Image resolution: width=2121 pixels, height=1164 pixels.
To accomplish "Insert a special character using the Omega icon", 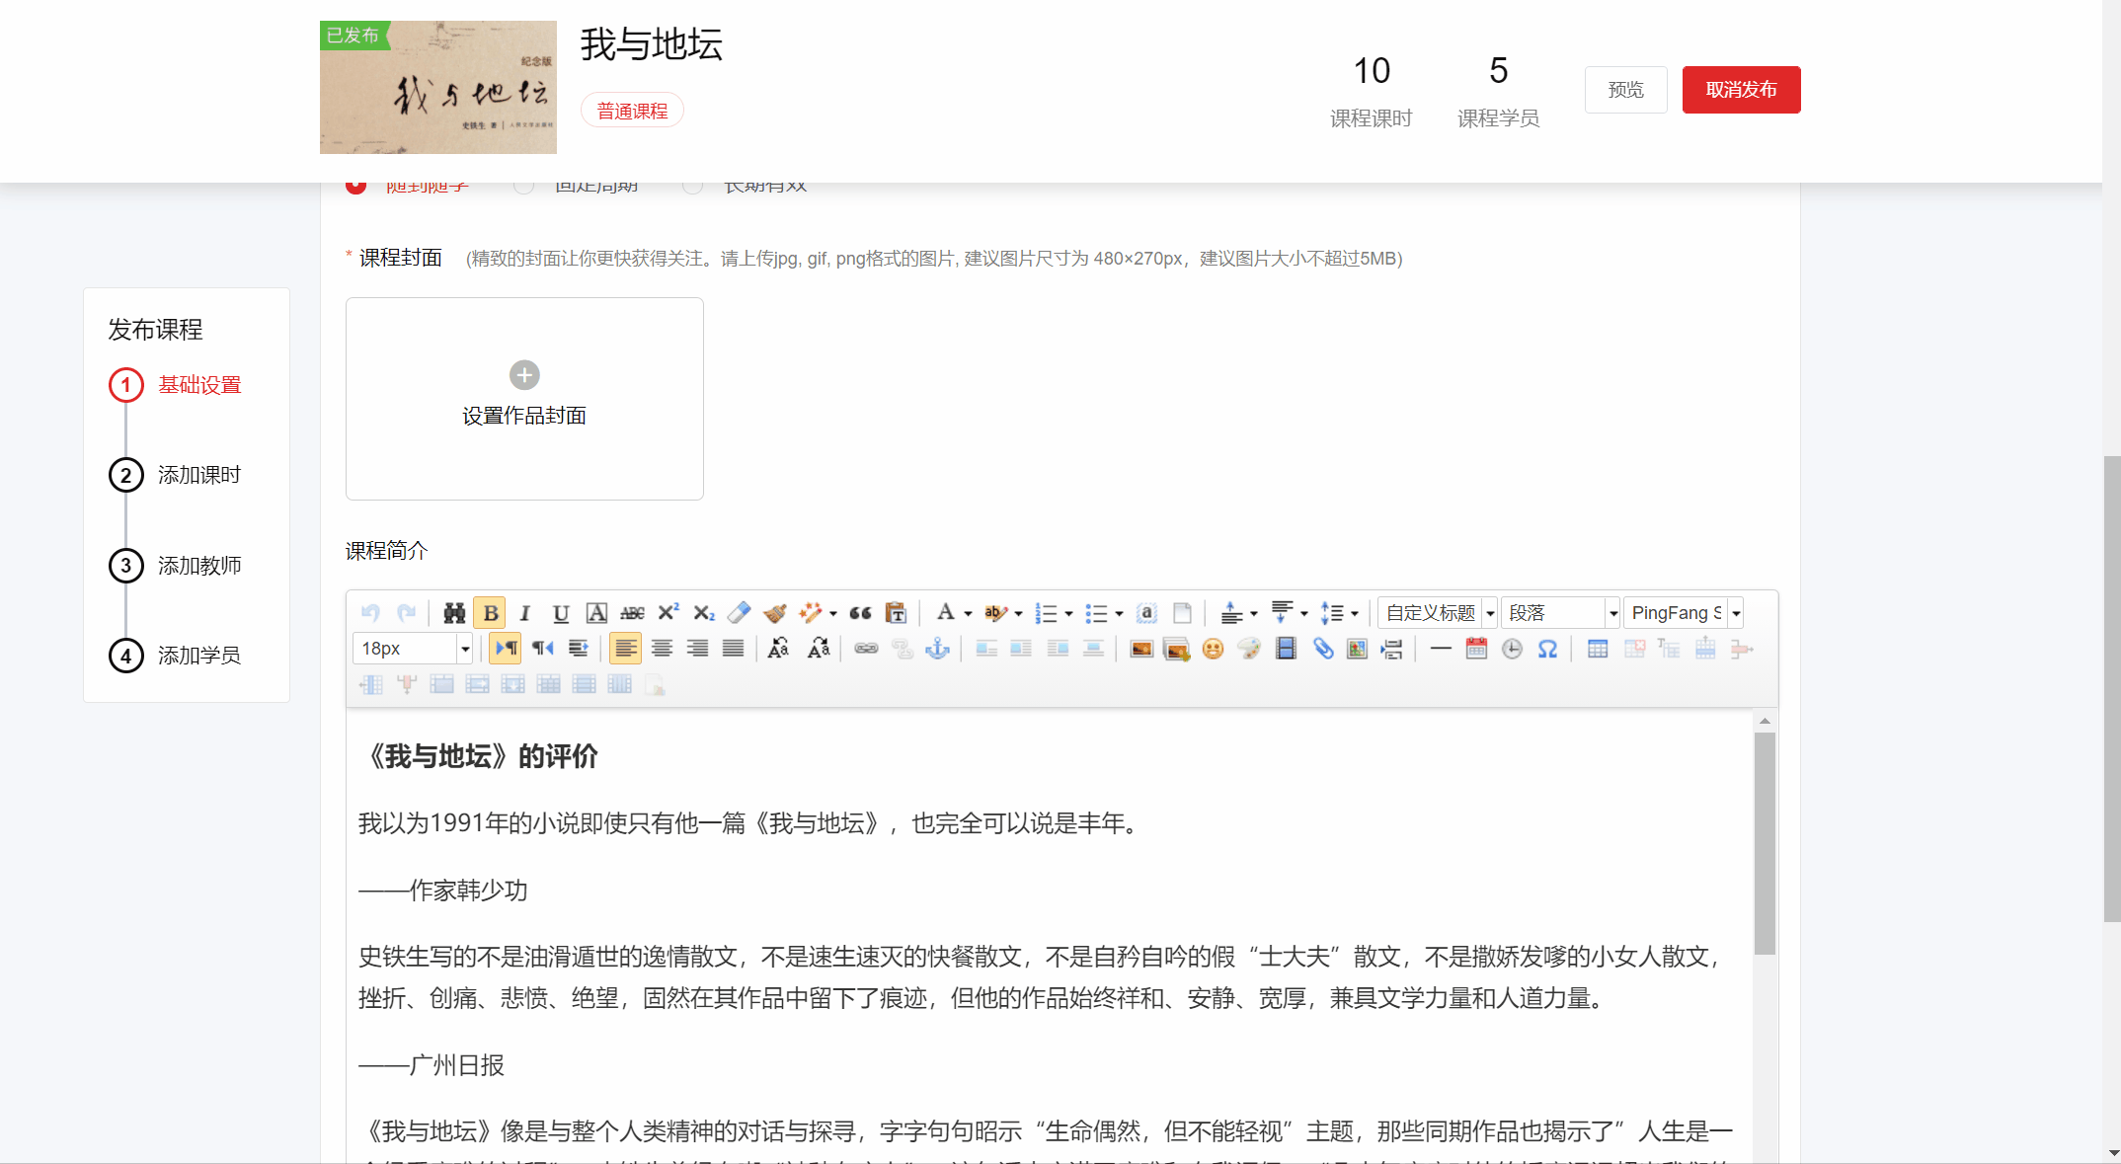I will 1547,649.
